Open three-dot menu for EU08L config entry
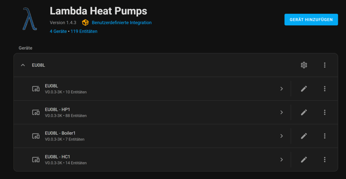346x179 pixels. (325, 65)
